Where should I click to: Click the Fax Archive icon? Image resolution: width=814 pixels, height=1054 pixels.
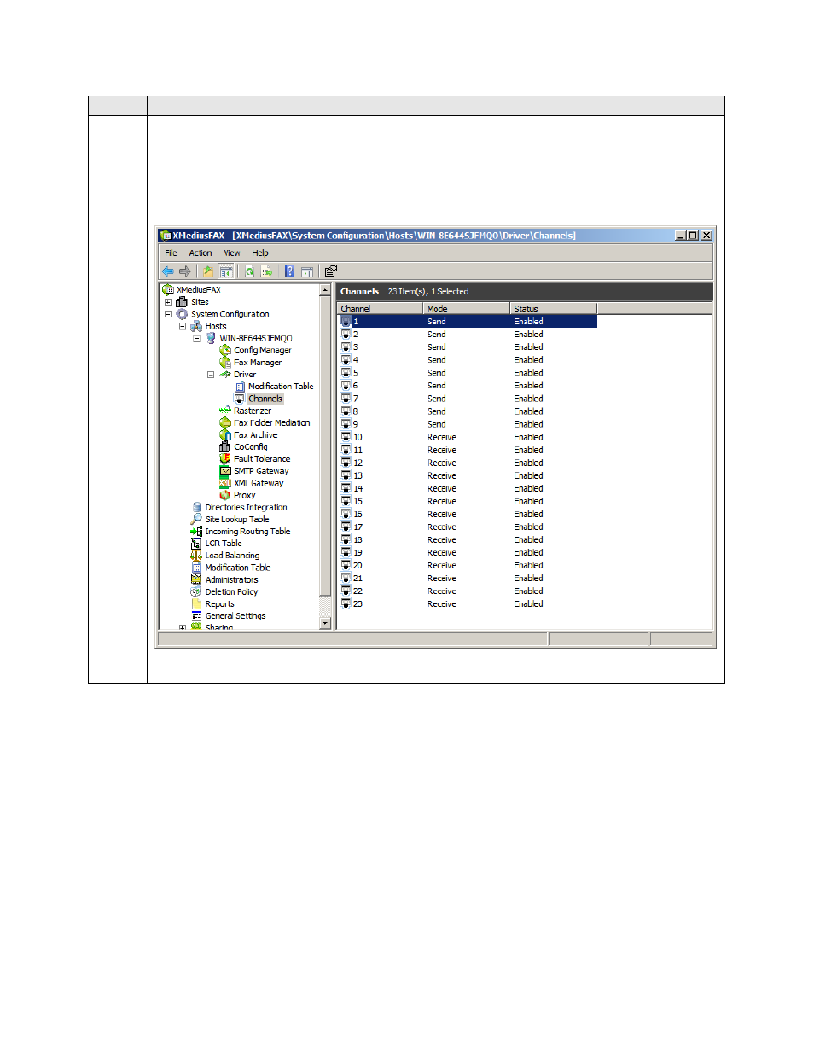click(225, 435)
